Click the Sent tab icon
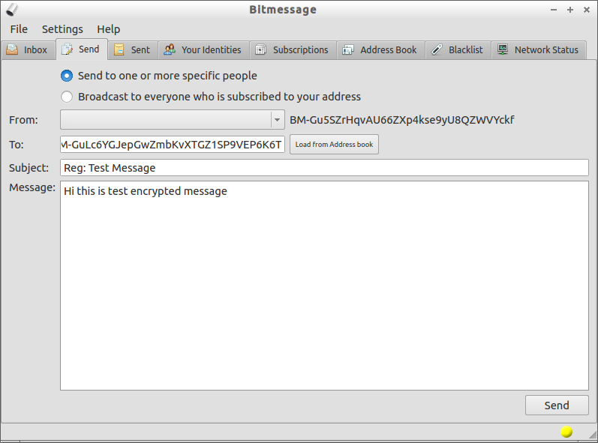Viewport: 598px width, 443px height. coord(119,49)
